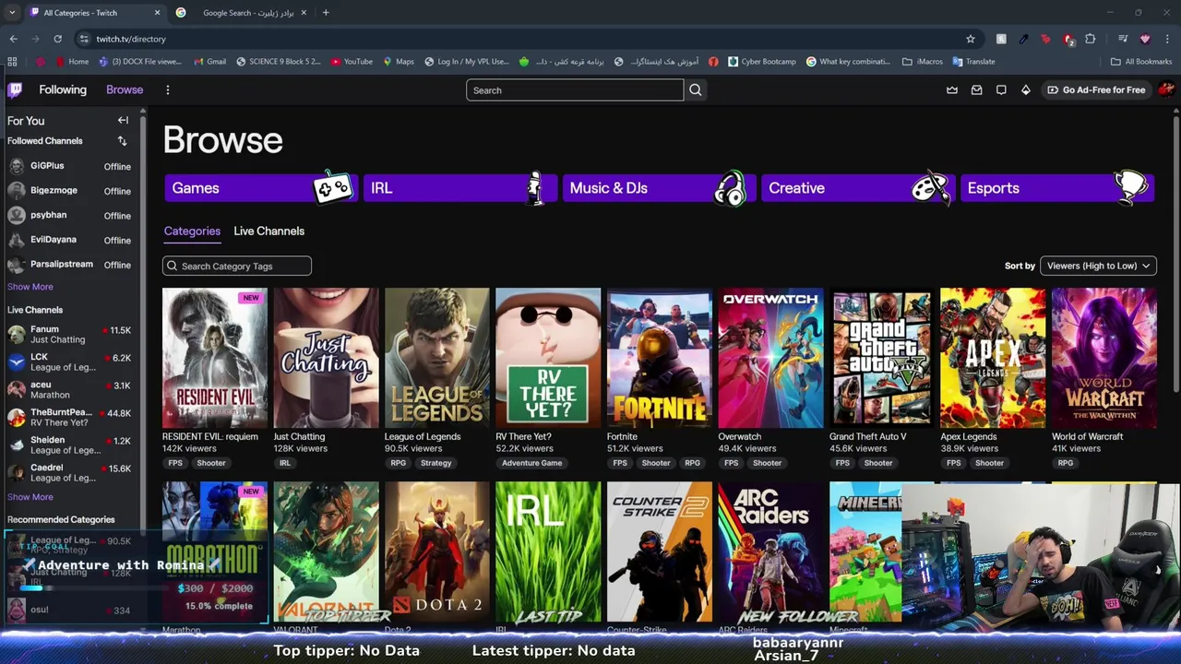Bookmark this page with the star icon
Viewport: 1181px width, 664px height.
coord(971,39)
